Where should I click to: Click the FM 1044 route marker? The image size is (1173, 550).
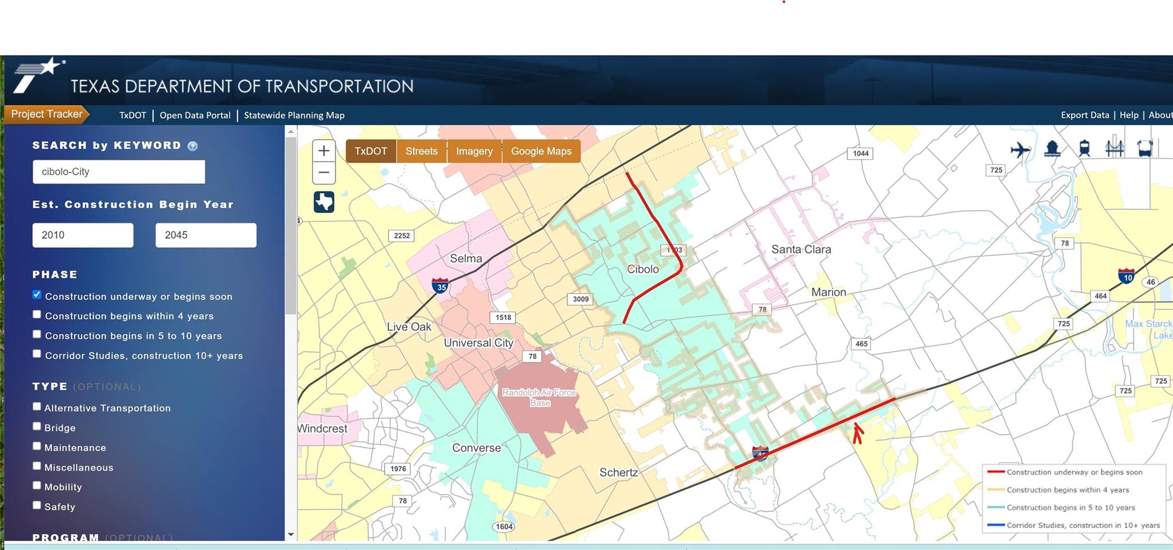(860, 153)
